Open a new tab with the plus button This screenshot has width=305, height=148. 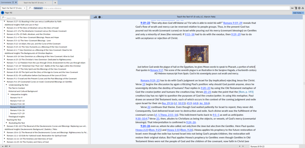[55, 3]
